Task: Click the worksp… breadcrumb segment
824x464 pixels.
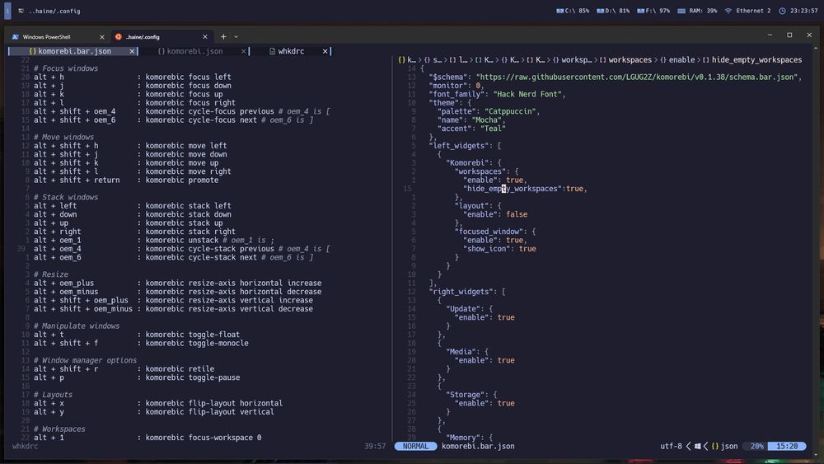Action: [x=577, y=60]
